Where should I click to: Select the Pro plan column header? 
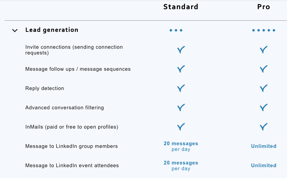coord(264,7)
